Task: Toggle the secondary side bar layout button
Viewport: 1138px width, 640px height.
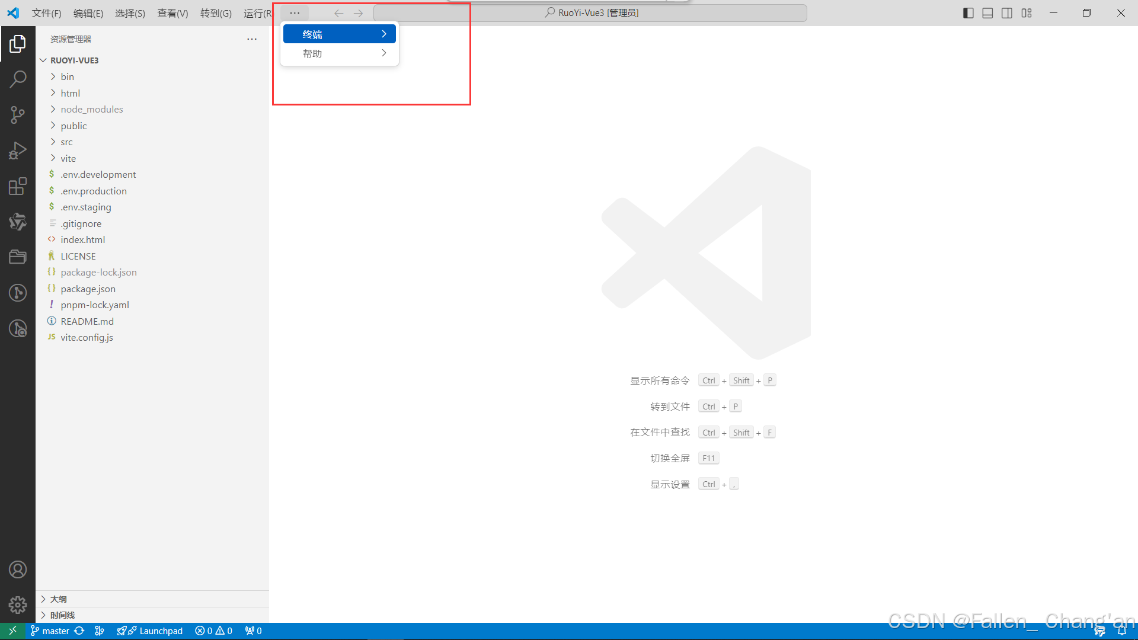Action: point(1007,13)
